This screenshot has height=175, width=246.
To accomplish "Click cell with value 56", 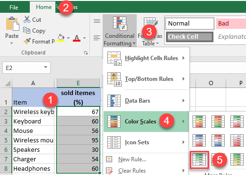I will pyautogui.click(x=78, y=131).
